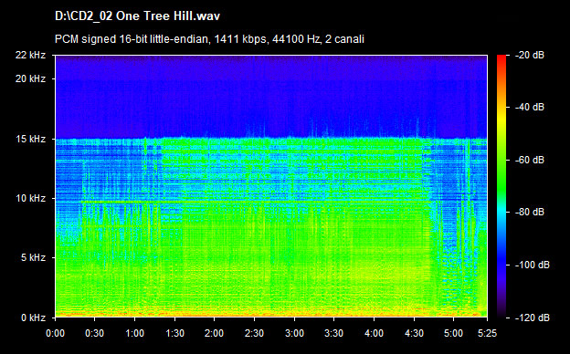Image resolution: width=570 pixels, height=354 pixels.
Task: Select the 10 kHz frequency axis label
Action: coord(30,198)
